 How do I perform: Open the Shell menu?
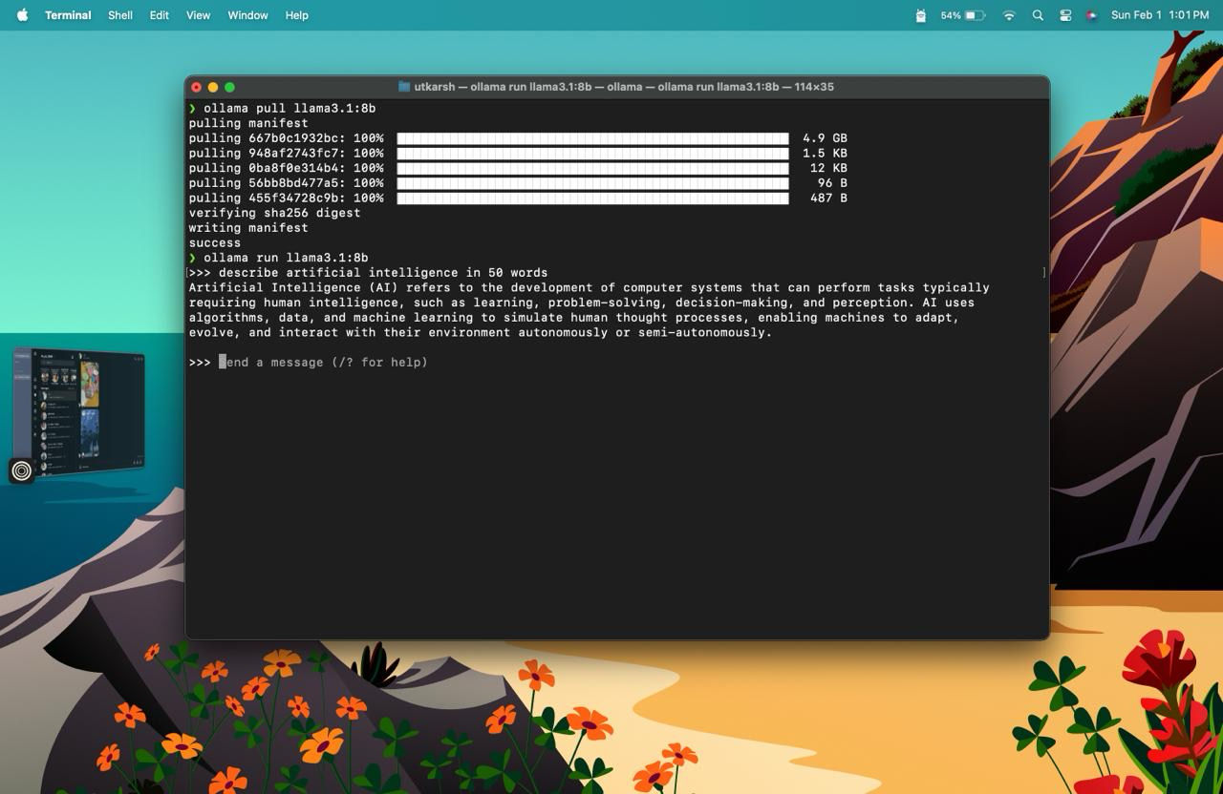(x=120, y=15)
